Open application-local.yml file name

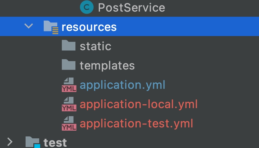tap(139, 104)
